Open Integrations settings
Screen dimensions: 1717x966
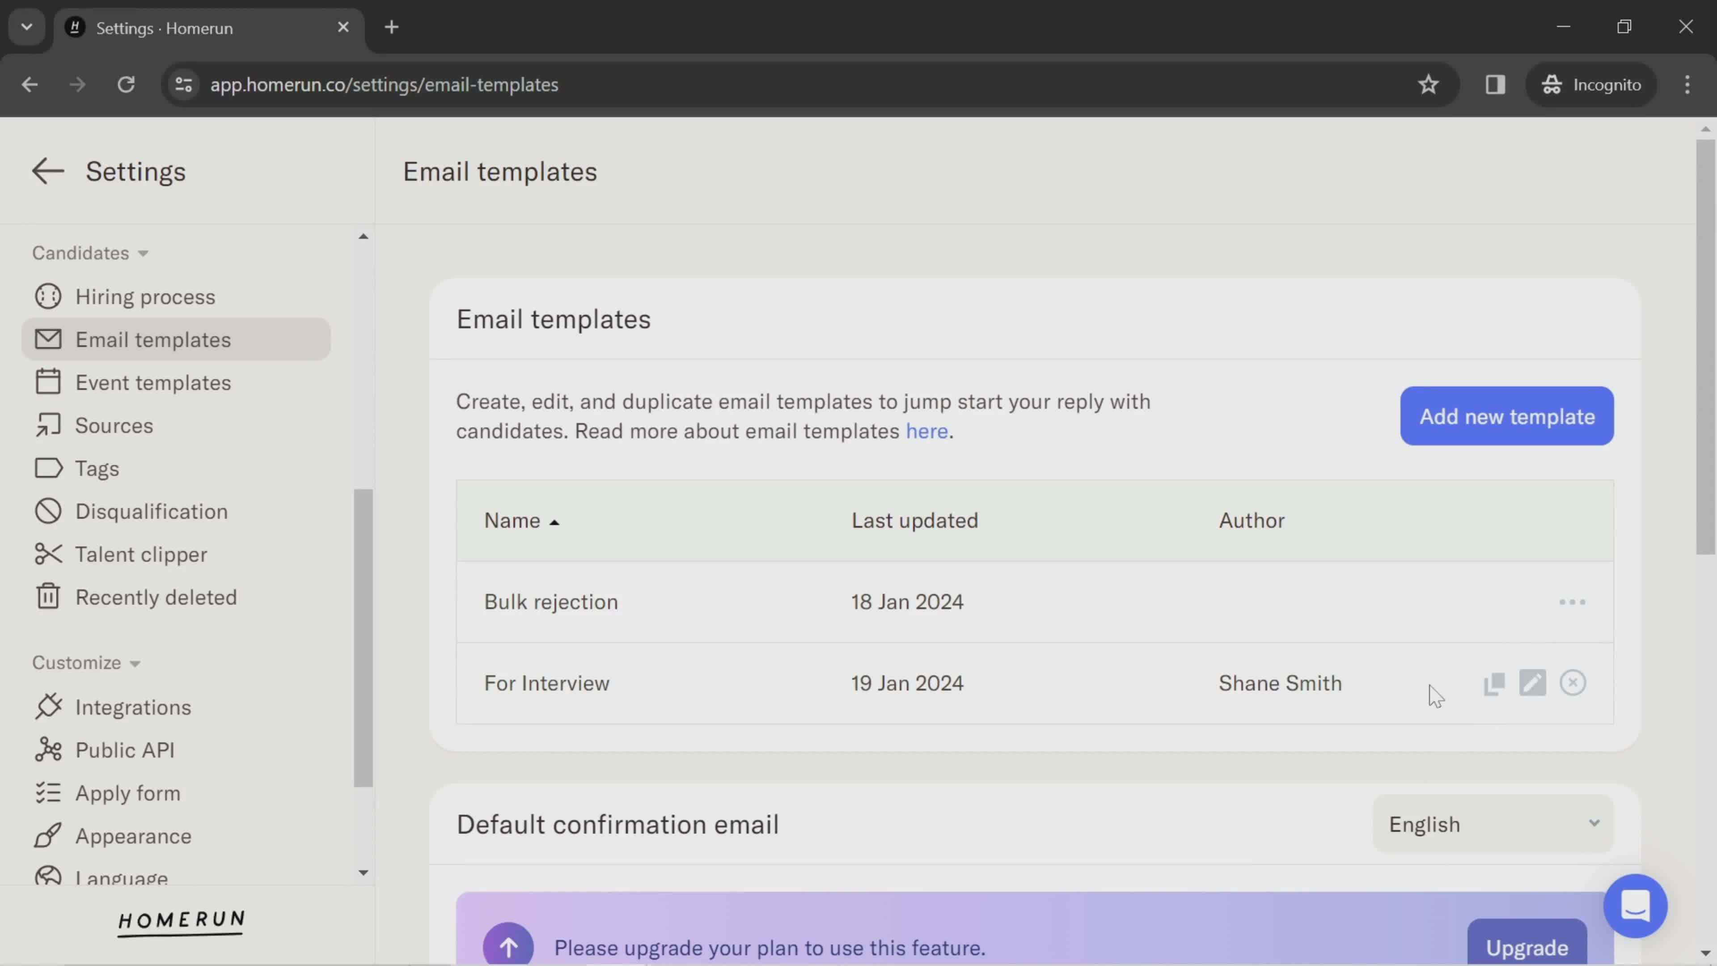[133, 708]
